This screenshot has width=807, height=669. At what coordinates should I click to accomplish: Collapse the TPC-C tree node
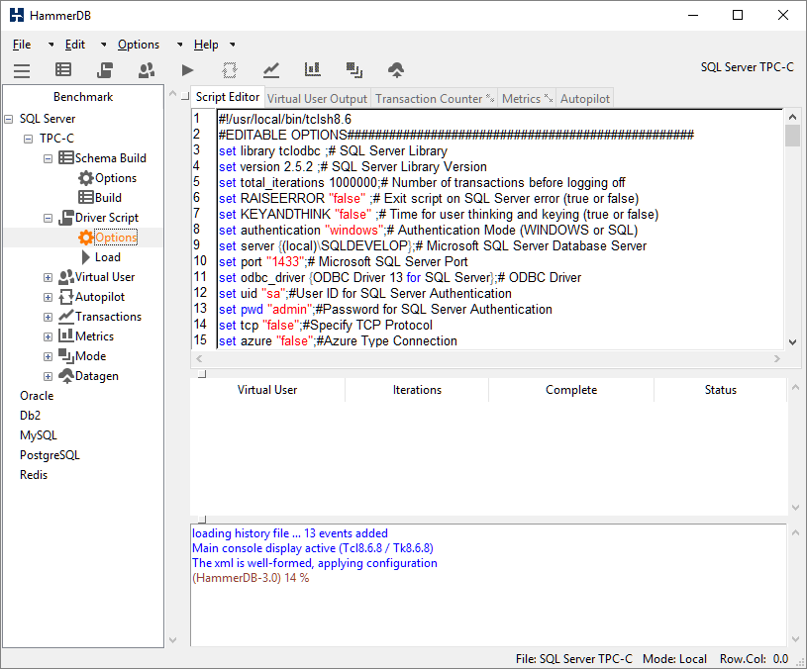point(29,139)
